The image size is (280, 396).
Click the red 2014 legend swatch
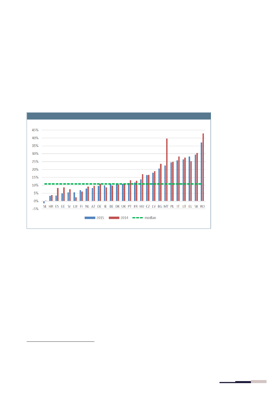click(114, 218)
